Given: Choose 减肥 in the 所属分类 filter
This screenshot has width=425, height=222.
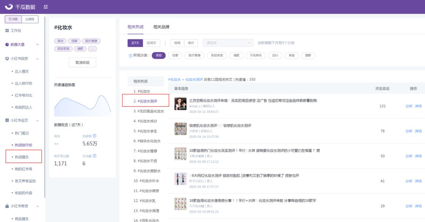Looking at the screenshot, I should click(237, 55).
